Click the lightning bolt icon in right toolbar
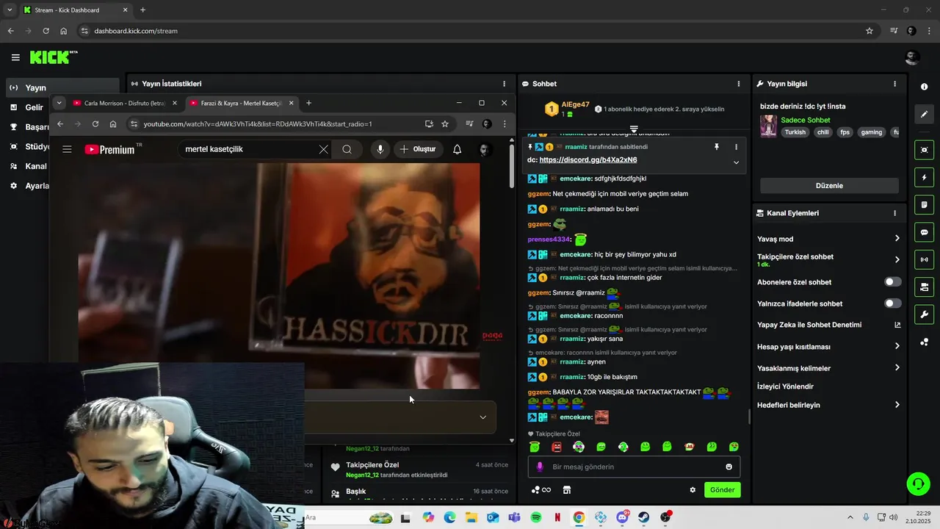Viewport: 940px width, 529px height. tap(924, 178)
